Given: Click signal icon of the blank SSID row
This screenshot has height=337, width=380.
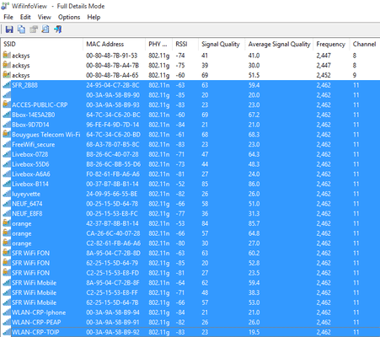Looking at the screenshot, I should [7, 94].
